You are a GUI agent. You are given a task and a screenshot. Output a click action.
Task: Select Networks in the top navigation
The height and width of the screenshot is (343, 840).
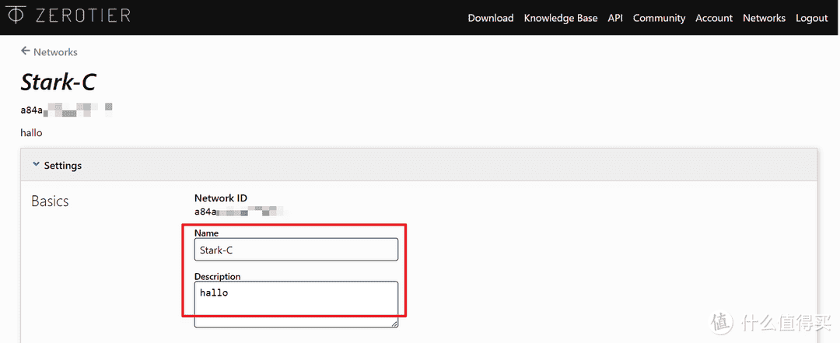[x=764, y=18]
